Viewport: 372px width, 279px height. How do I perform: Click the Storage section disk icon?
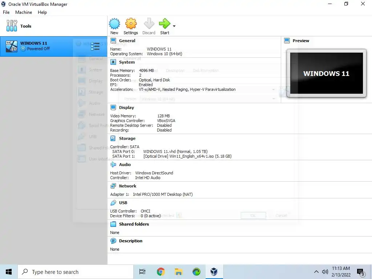click(x=113, y=138)
